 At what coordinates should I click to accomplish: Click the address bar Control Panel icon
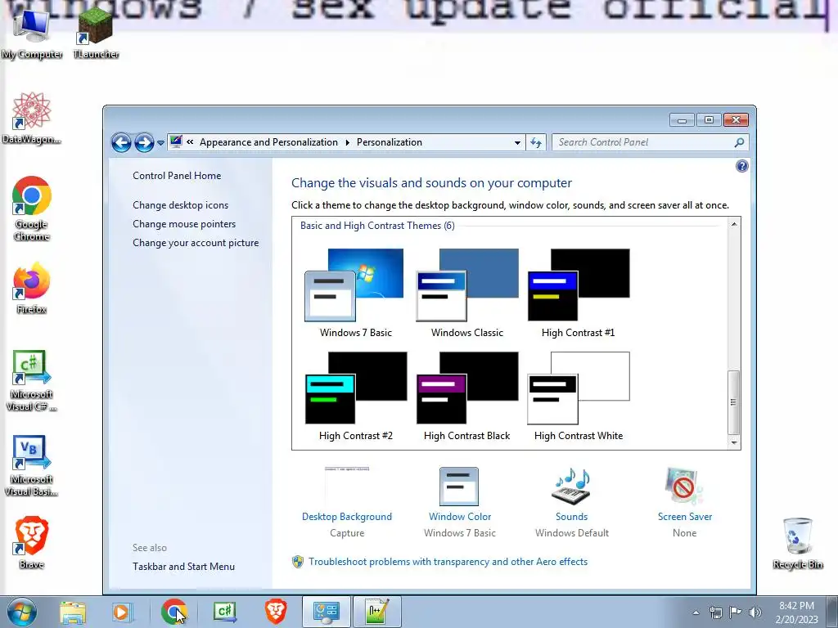click(176, 141)
